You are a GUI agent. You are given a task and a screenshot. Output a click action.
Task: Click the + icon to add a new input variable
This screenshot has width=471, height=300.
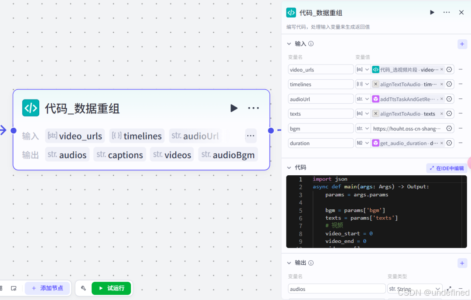(x=462, y=44)
